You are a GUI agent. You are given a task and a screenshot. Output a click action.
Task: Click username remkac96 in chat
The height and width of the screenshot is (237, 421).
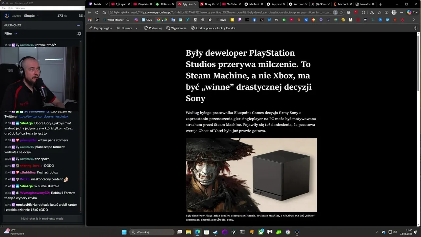coord(23,205)
